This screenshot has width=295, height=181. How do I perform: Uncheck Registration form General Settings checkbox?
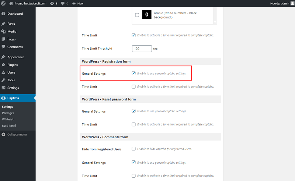[133, 73]
